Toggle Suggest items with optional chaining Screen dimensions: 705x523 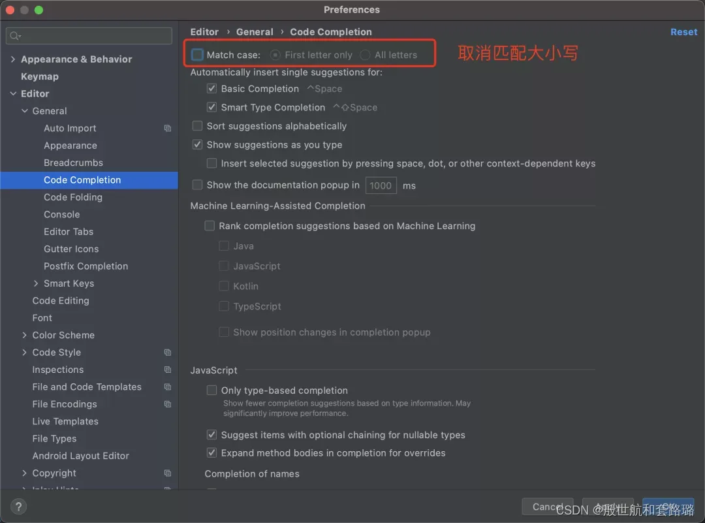click(x=211, y=434)
